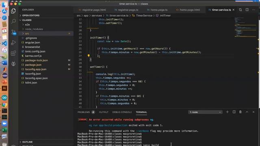Click line number 30 in the gutter
The image size is (260, 146).
point(80,67)
